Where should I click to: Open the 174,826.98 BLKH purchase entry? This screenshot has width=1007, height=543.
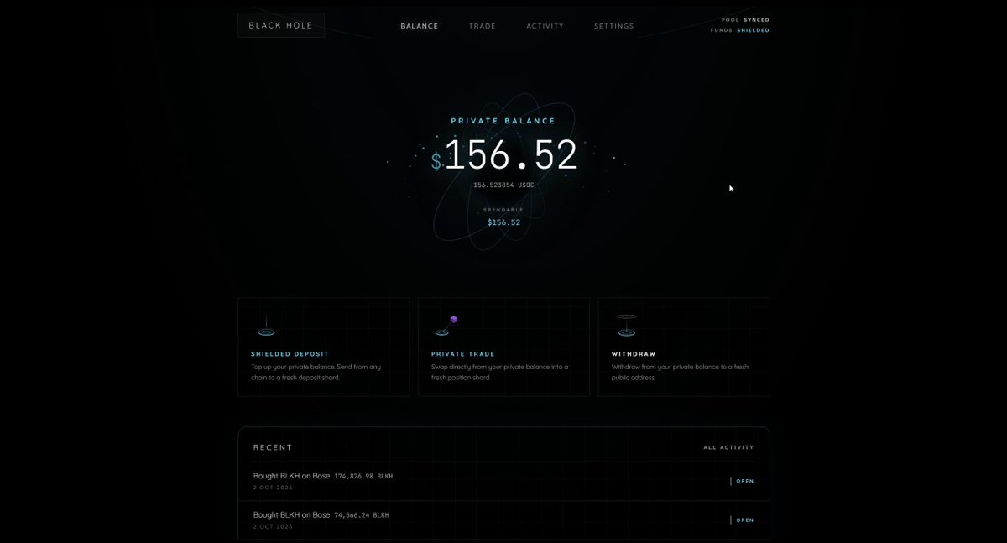pyautogui.click(x=503, y=481)
